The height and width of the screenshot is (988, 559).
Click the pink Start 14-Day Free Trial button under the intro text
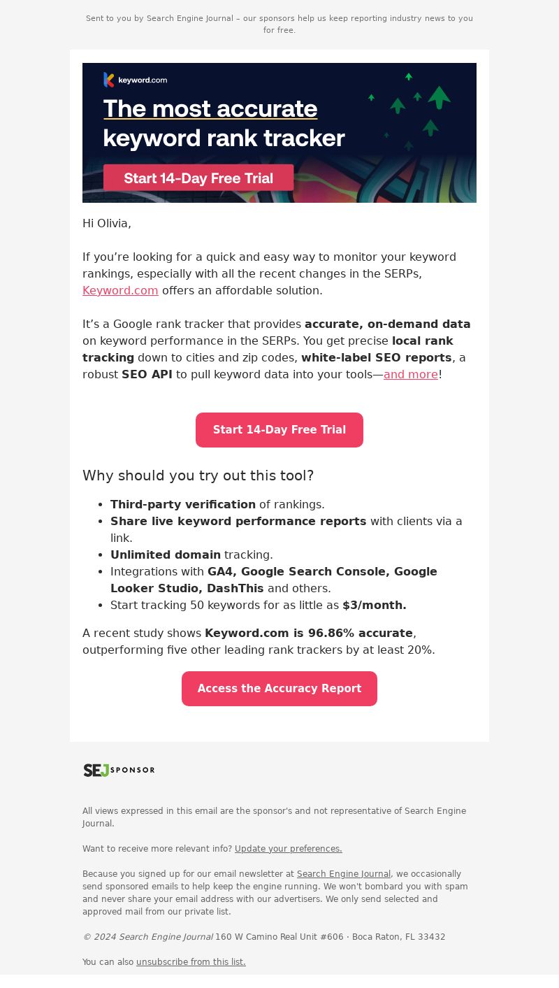point(279,430)
